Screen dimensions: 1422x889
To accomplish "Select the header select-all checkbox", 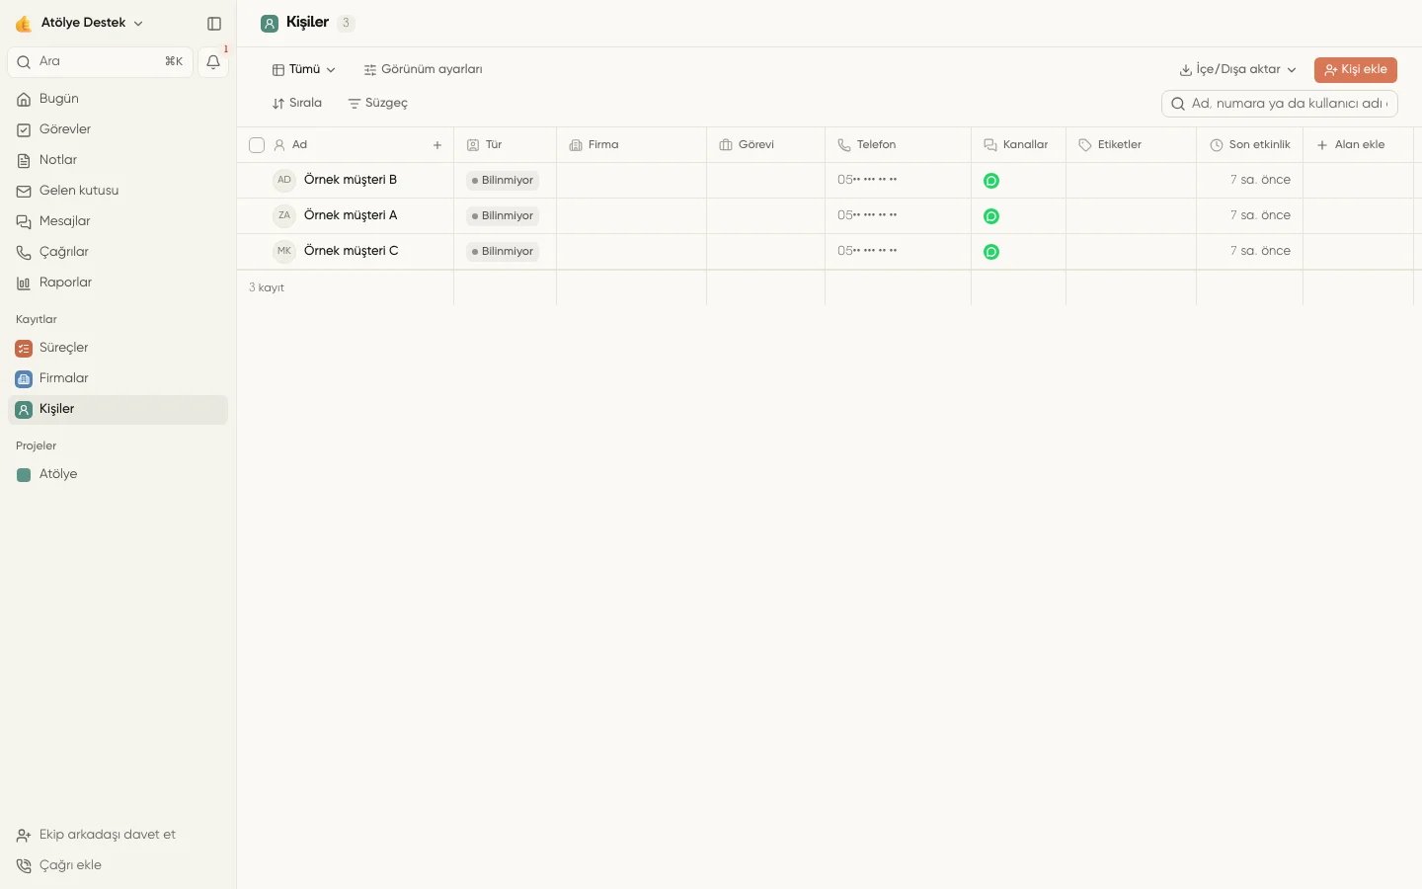I will [x=257, y=145].
